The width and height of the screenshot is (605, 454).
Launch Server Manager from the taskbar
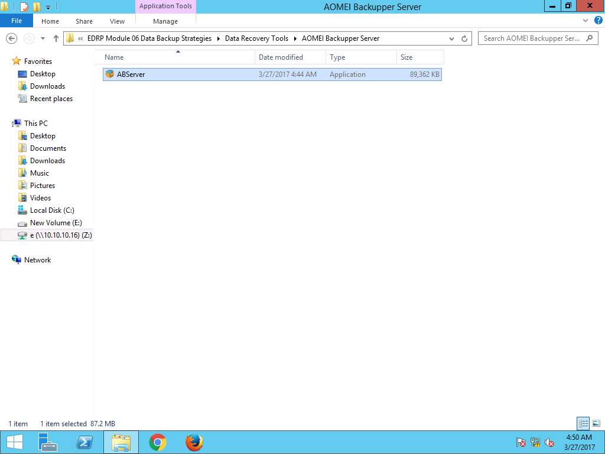48,442
